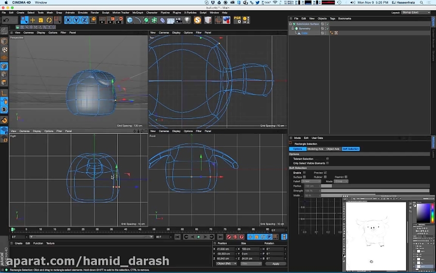
Task: Toggle the Restrict checkbox
Action: tap(346, 177)
